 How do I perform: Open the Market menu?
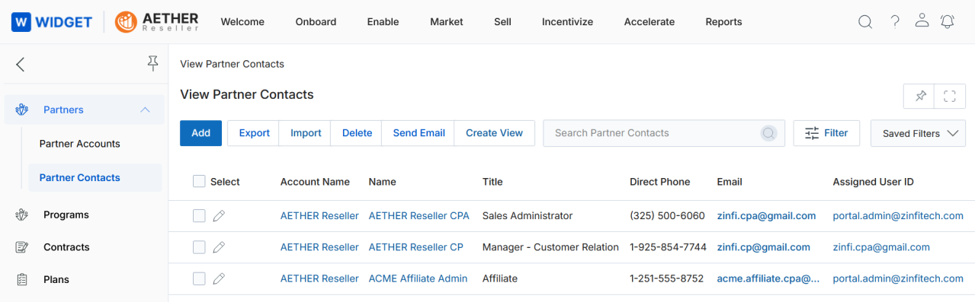click(447, 22)
